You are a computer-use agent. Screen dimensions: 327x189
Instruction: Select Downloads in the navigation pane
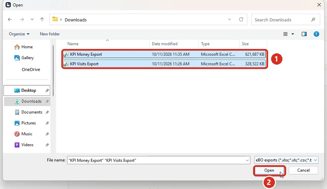27,101
